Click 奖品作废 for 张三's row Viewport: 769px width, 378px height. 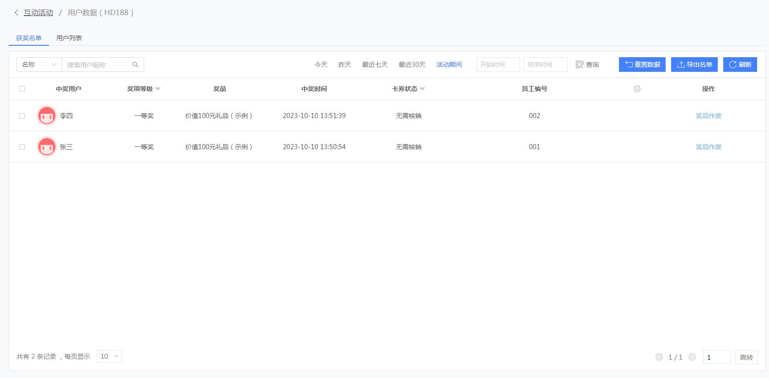point(709,147)
